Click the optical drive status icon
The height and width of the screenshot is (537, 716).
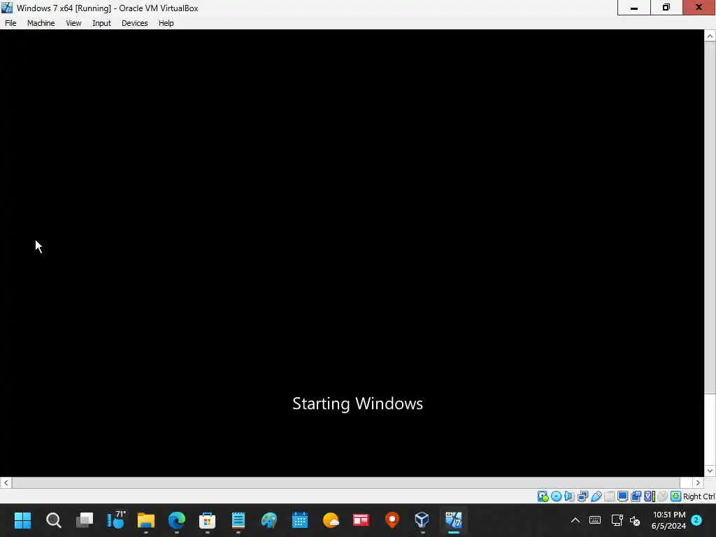coord(556,496)
